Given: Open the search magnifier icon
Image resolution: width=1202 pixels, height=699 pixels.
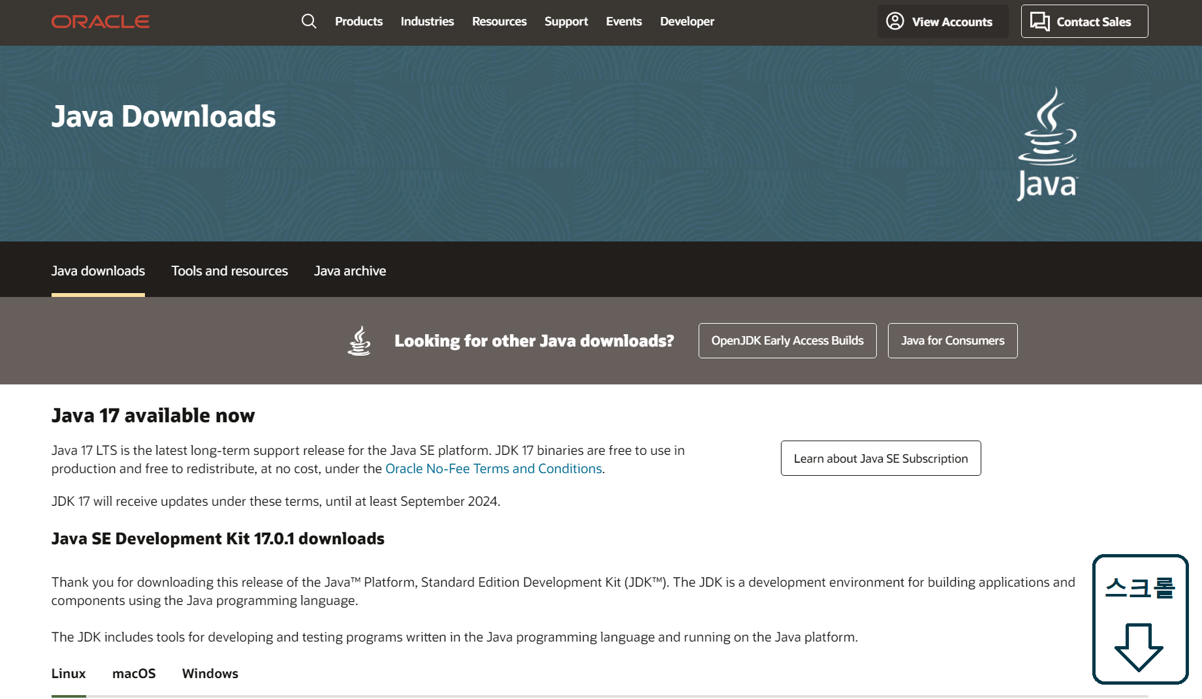Looking at the screenshot, I should [309, 22].
